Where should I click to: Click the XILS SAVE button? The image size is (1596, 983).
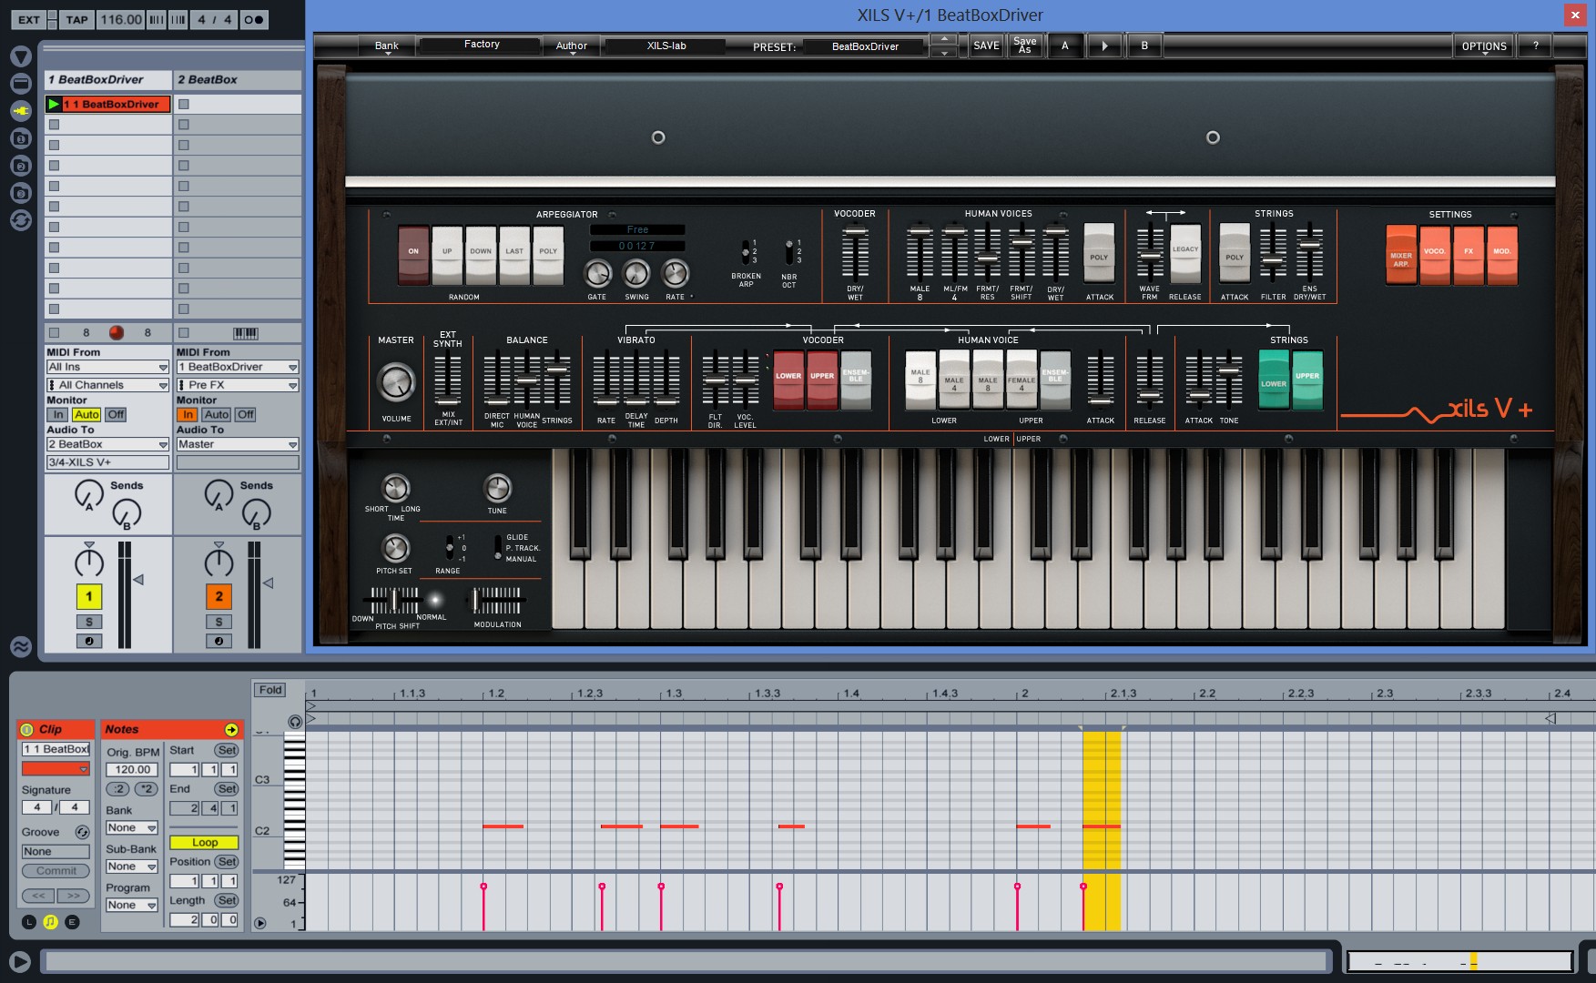point(986,46)
